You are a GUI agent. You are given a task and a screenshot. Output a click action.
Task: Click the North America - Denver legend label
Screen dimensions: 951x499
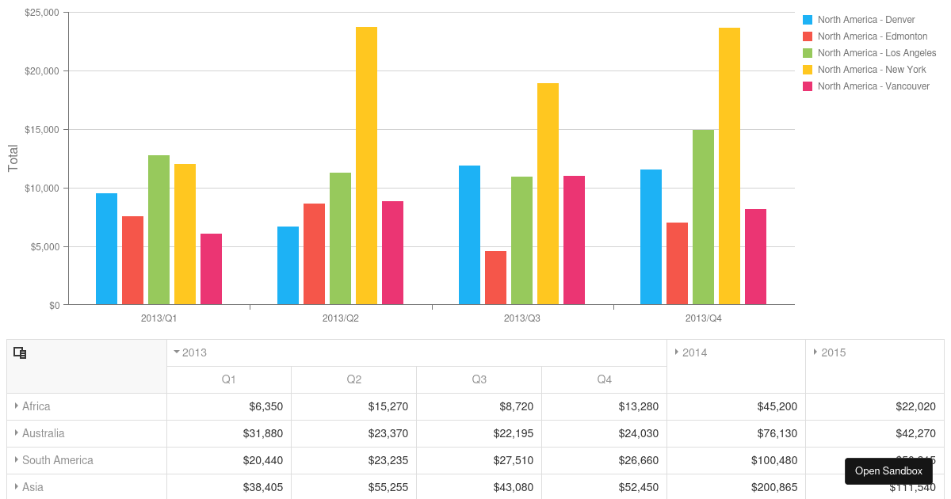866,20
